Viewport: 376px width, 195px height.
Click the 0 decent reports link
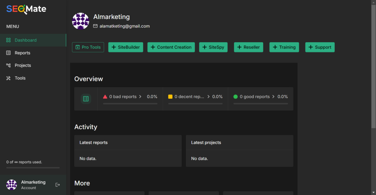189,97
